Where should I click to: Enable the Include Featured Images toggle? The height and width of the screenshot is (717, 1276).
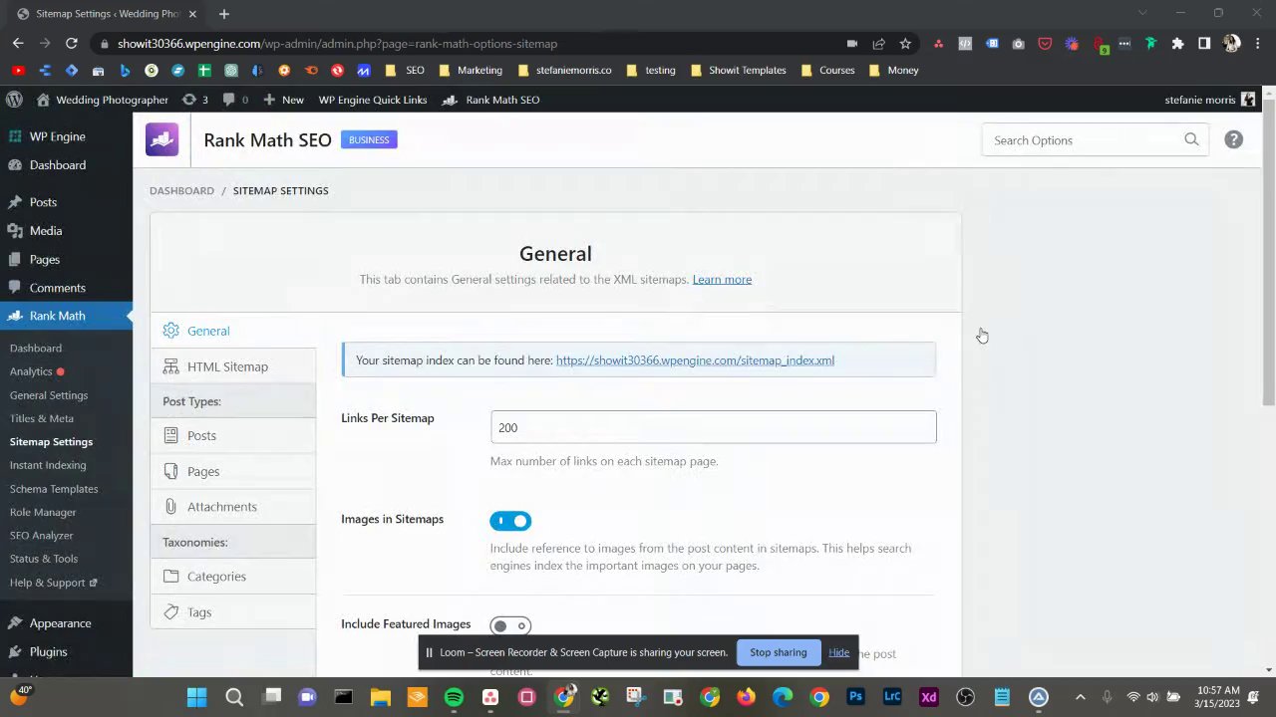coord(510,625)
